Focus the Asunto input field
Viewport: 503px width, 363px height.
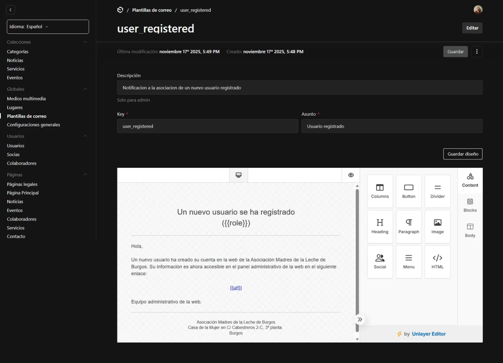392,126
